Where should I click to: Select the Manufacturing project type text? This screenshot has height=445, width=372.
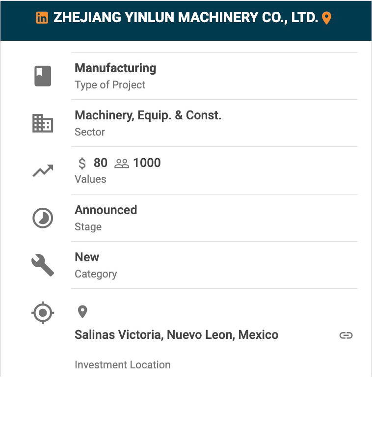pyautogui.click(x=115, y=68)
